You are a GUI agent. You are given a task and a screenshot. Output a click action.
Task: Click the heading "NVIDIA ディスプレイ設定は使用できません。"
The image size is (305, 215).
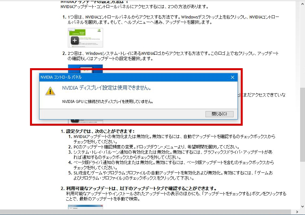pyautogui.click(x=107, y=88)
